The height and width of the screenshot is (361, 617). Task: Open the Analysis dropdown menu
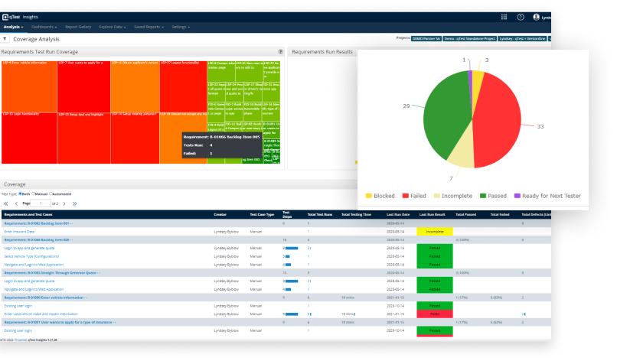[13, 27]
